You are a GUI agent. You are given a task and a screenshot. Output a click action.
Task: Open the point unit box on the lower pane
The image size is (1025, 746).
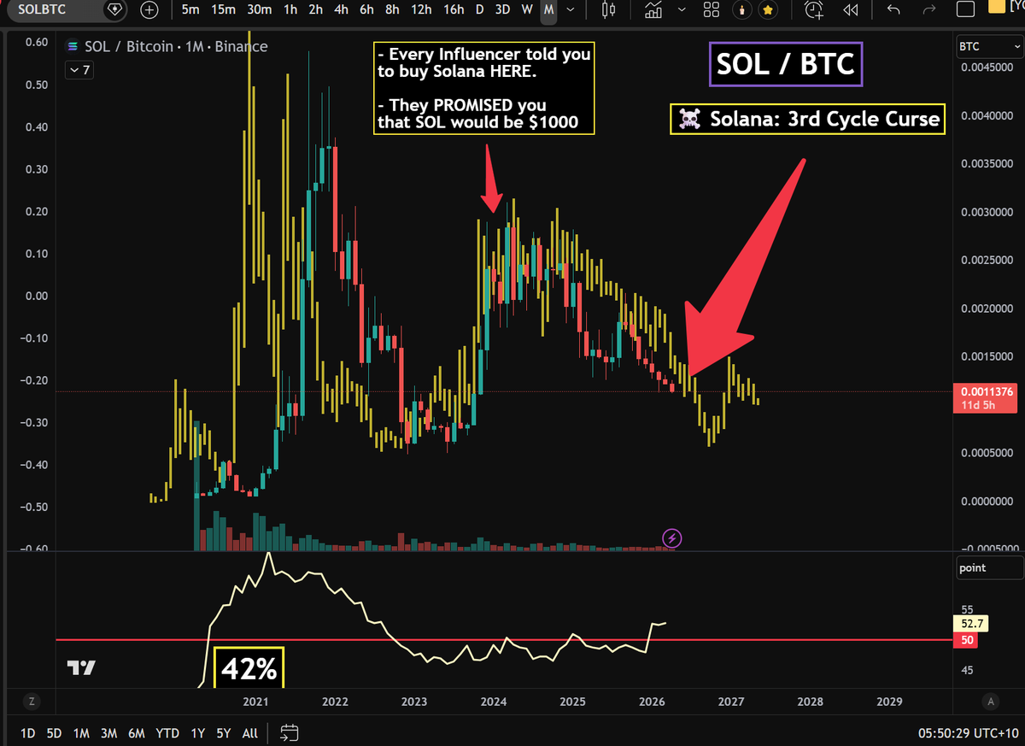989,567
